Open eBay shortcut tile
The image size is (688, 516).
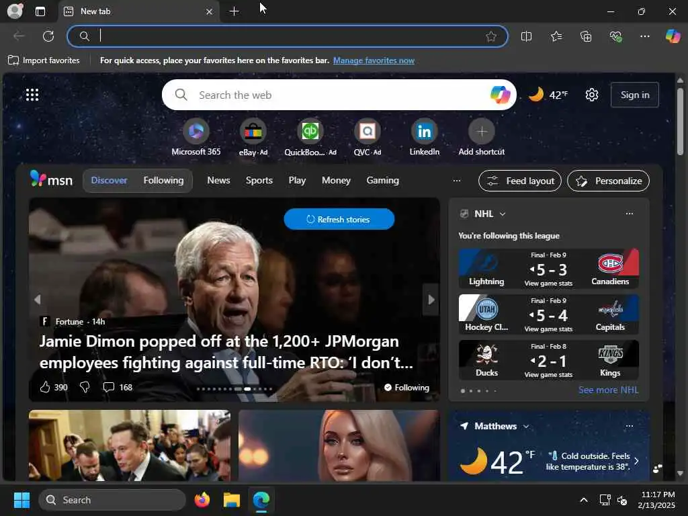[253, 137]
